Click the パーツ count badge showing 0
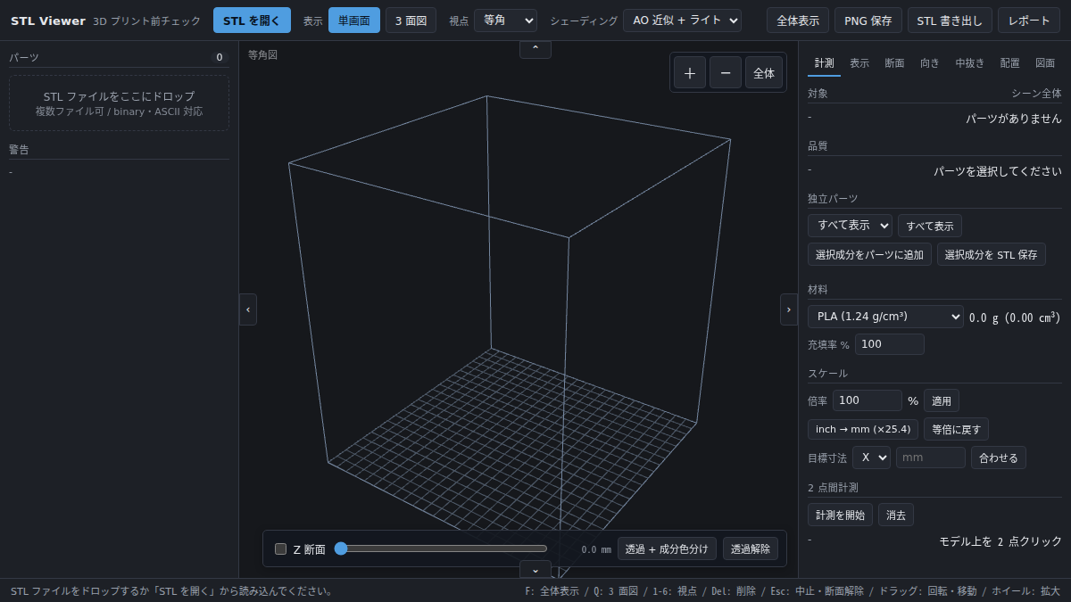1071x602 pixels. click(x=220, y=57)
